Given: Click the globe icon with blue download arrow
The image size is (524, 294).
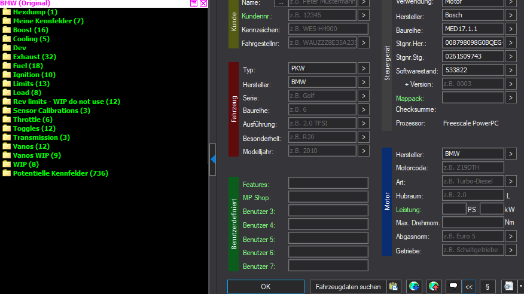Looking at the screenshot, I should coord(414,287).
